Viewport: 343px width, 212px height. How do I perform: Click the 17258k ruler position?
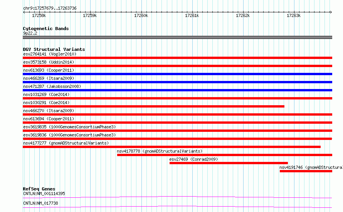(39, 15)
